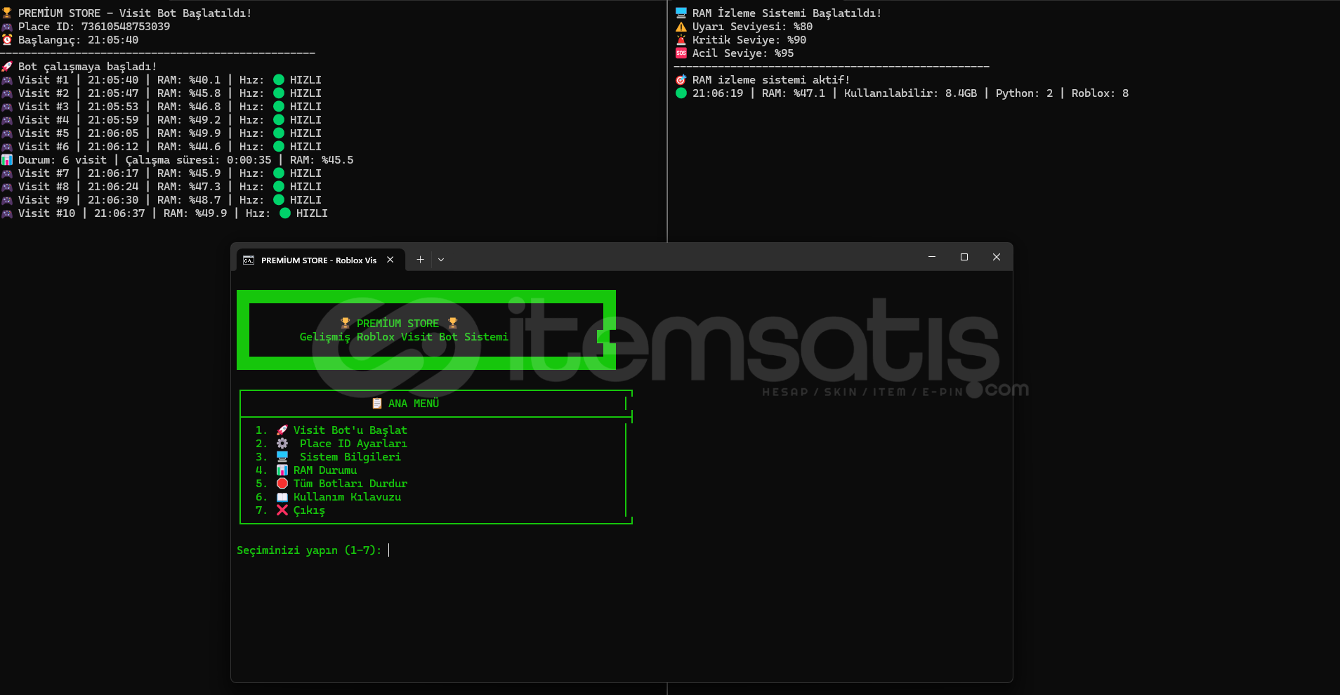Click the Visit Bot'u Başlat menu entry

tap(350, 430)
